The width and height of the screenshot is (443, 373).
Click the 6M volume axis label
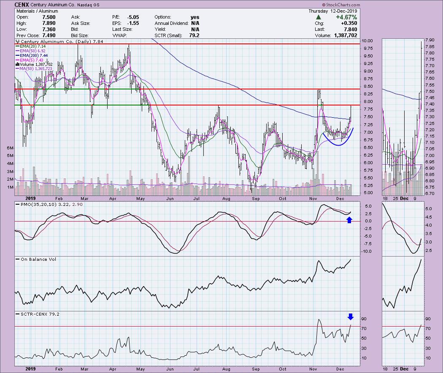pyautogui.click(x=10, y=148)
